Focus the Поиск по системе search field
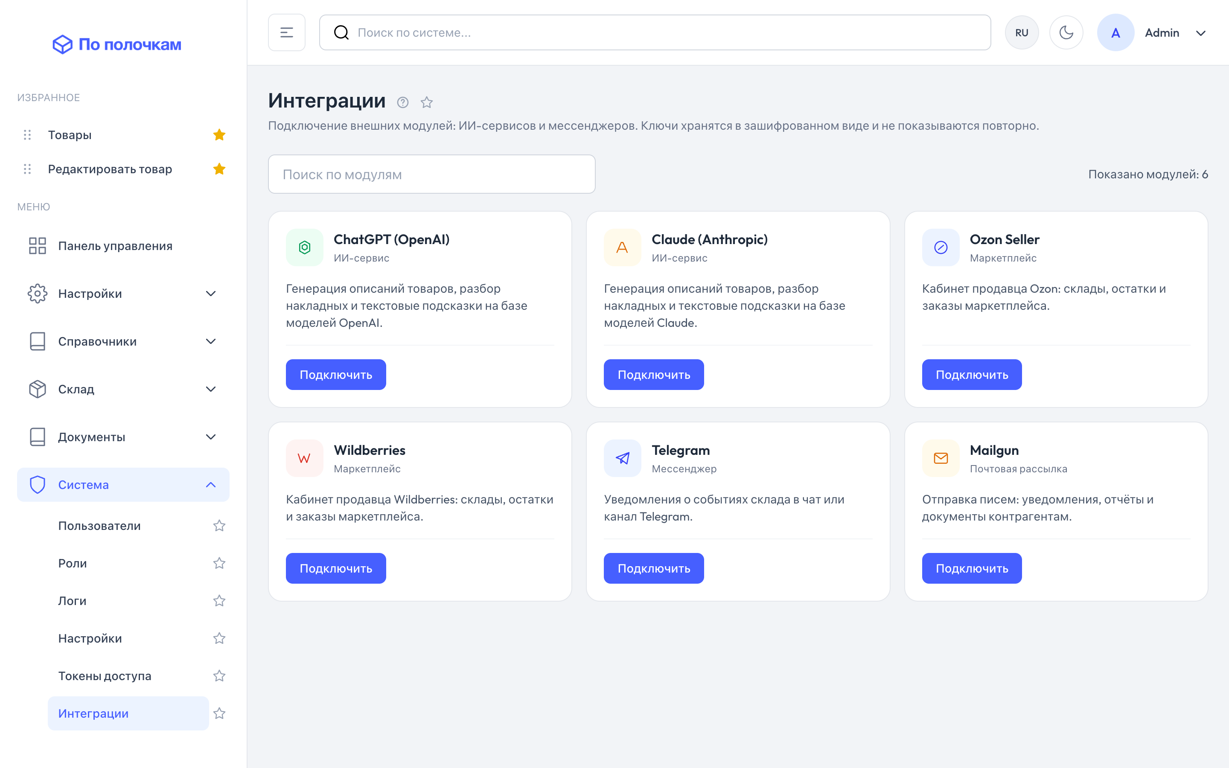Image resolution: width=1229 pixels, height=768 pixels. (655, 32)
